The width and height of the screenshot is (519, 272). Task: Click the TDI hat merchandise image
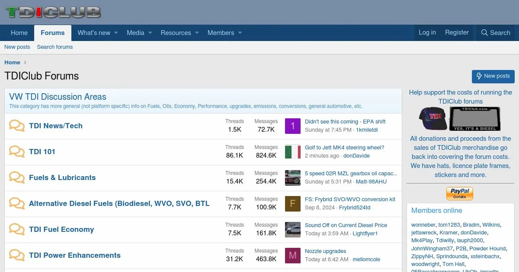(433, 119)
